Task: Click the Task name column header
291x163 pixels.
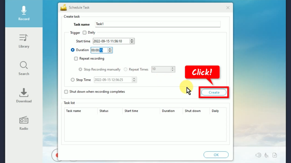Action: point(73,111)
